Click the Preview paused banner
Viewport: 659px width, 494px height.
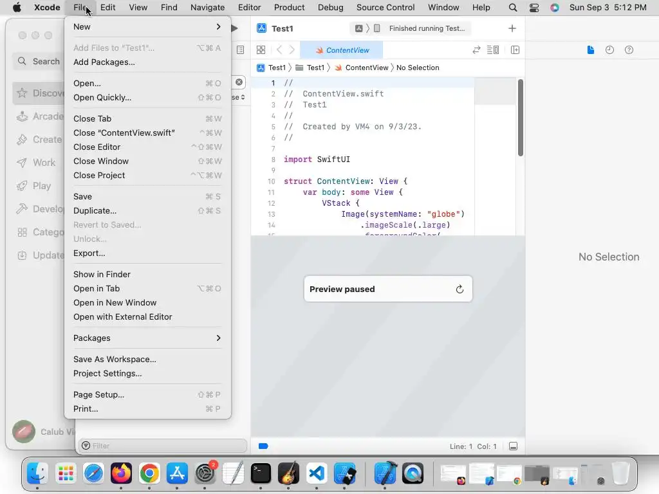click(388, 289)
